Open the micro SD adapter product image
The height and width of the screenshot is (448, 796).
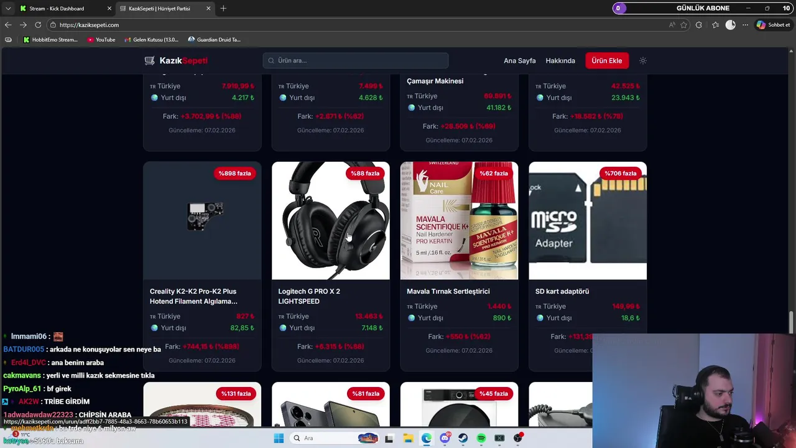pos(588,221)
